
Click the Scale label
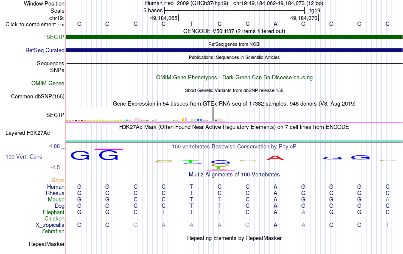pos(57,11)
